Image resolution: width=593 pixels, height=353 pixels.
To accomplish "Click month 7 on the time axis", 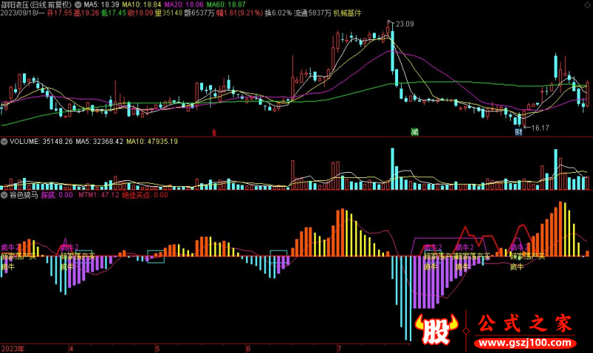I will [x=339, y=349].
